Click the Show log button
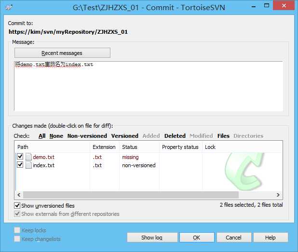Viewport: 298px width, 252px height. point(152,238)
